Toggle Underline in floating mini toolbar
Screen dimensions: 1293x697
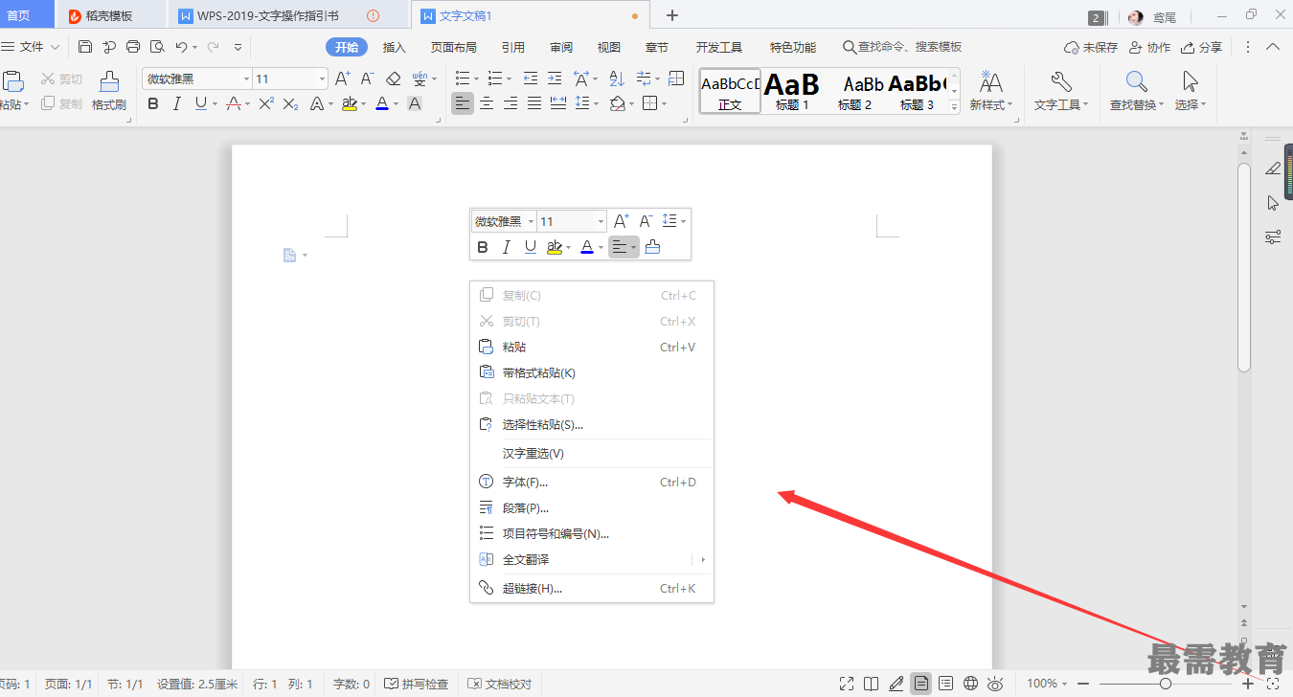(531, 247)
